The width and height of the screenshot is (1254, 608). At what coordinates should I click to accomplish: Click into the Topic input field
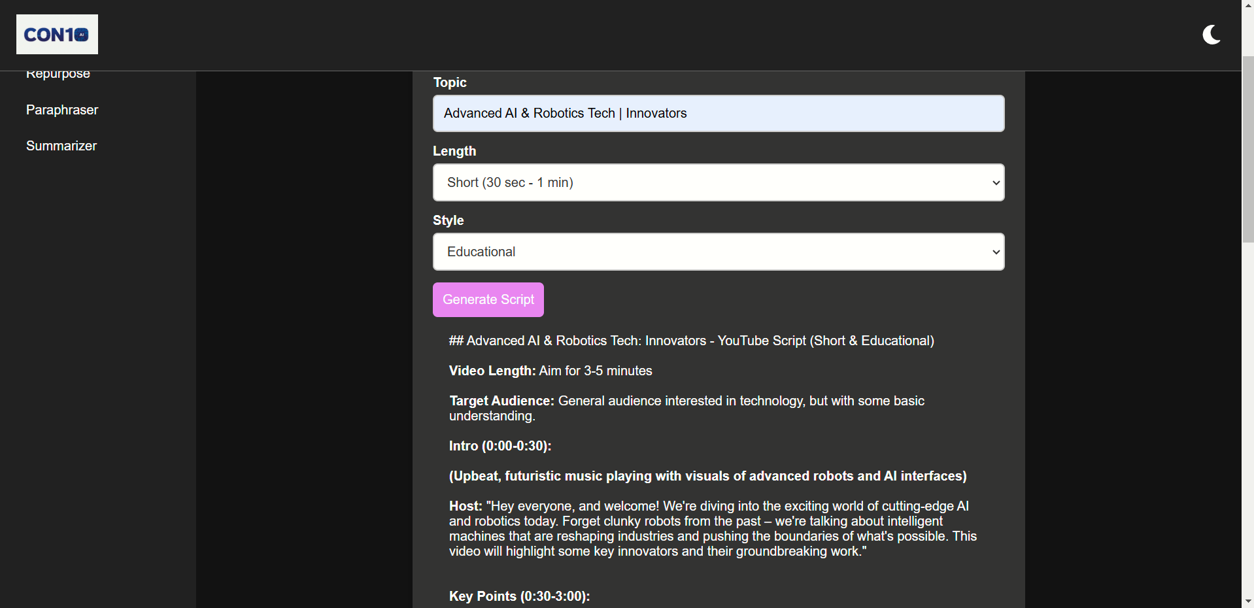pos(718,114)
